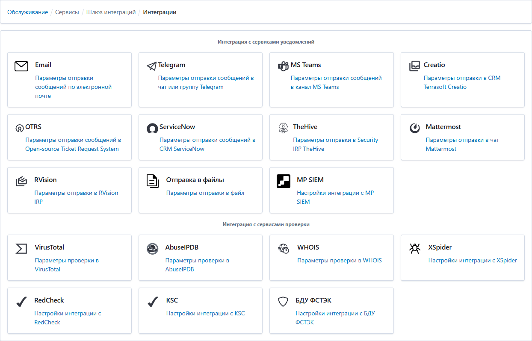Open Telegram chat sending parameters link

click(206, 82)
